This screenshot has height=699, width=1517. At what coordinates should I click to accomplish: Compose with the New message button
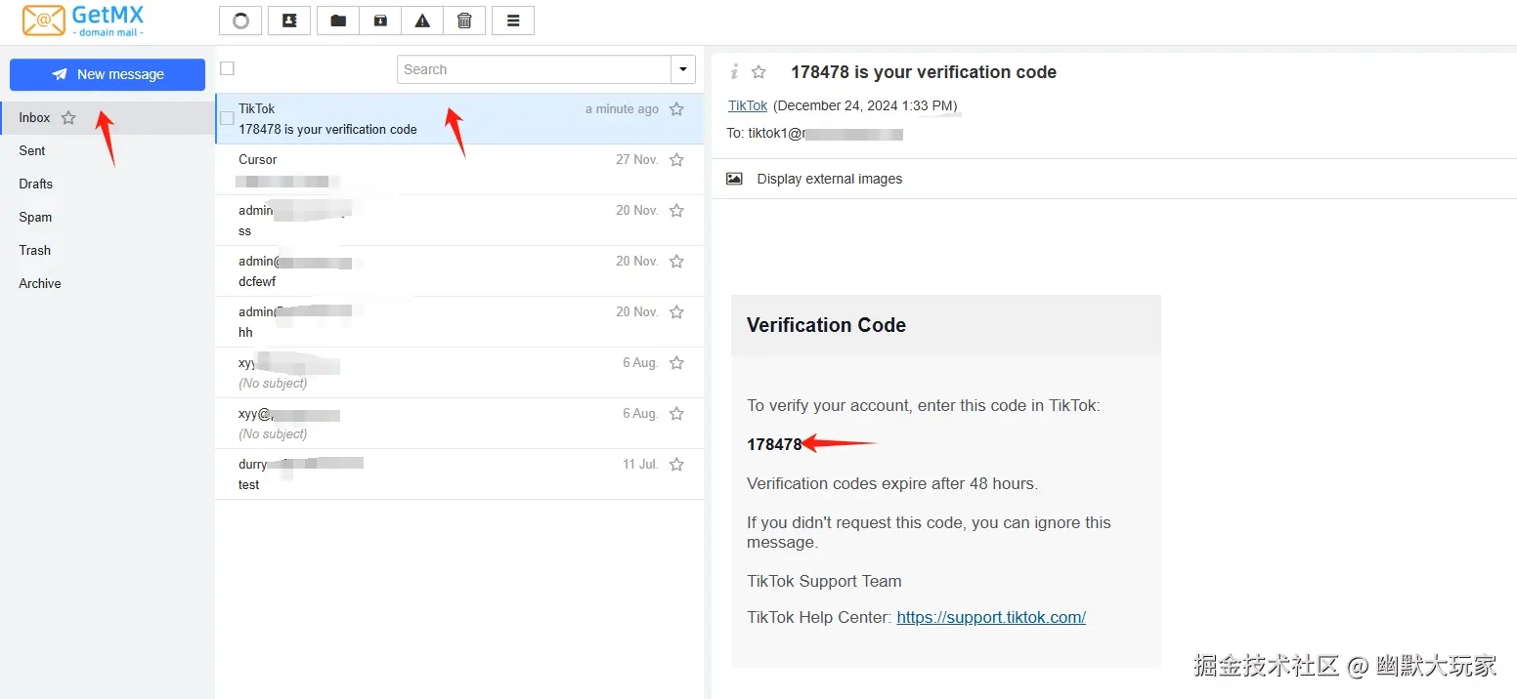point(108,74)
